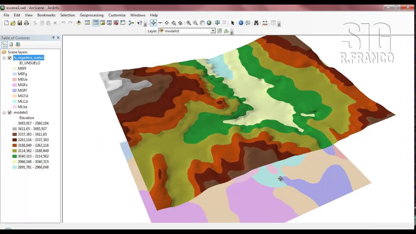The width and height of the screenshot is (416, 234).
Task: Click the Undo arrow icon
Action: [x=63, y=23]
